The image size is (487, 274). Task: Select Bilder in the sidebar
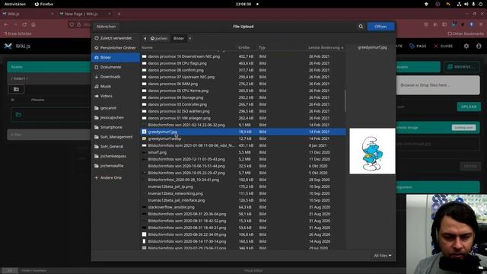pyautogui.click(x=116, y=57)
